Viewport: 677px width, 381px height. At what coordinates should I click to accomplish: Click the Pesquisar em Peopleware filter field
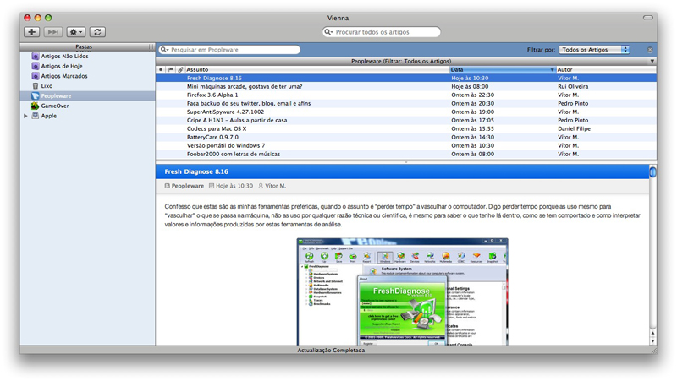tap(229, 50)
